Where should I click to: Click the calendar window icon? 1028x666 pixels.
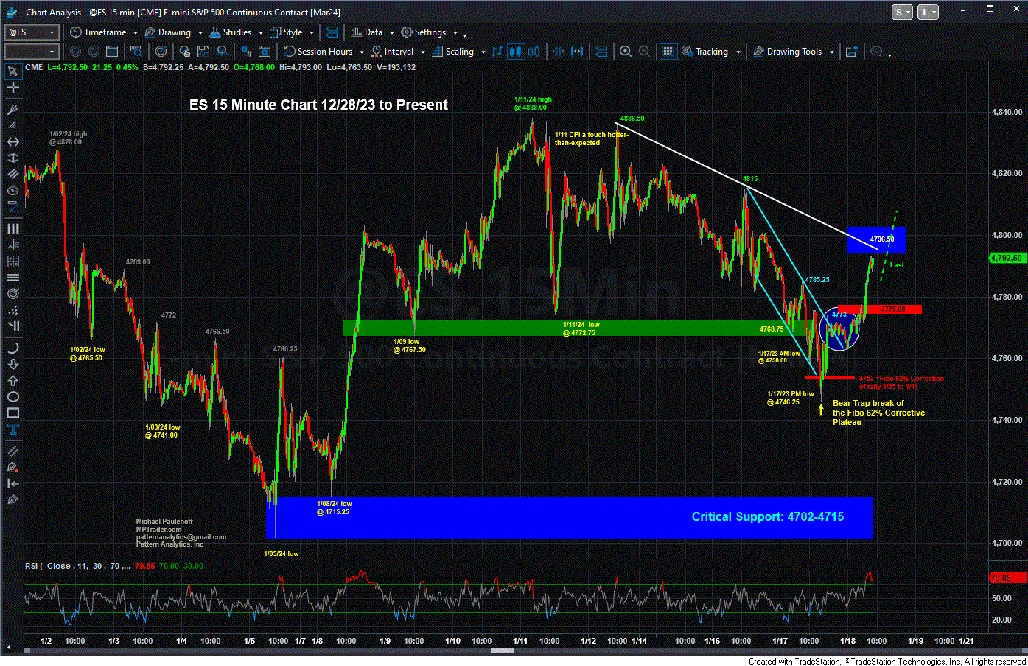112,52
